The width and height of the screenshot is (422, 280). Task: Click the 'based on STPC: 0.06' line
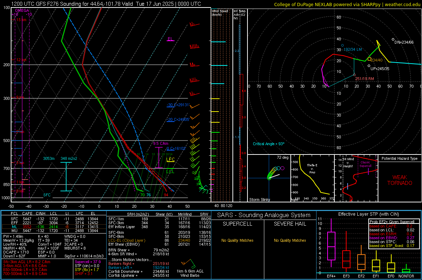pos(392,242)
